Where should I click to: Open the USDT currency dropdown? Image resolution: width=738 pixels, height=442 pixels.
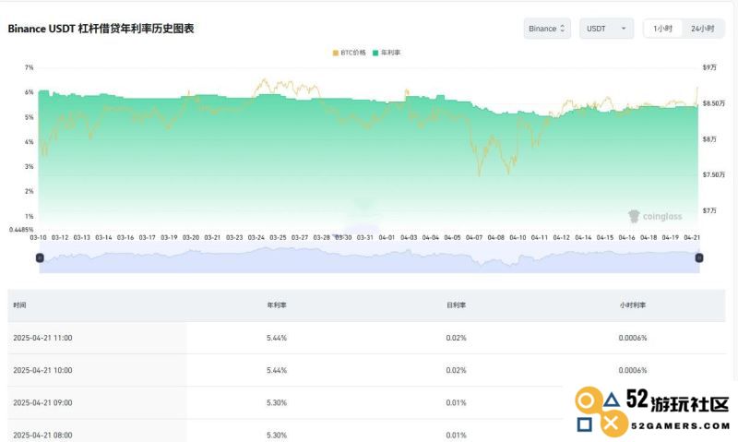[x=606, y=29]
